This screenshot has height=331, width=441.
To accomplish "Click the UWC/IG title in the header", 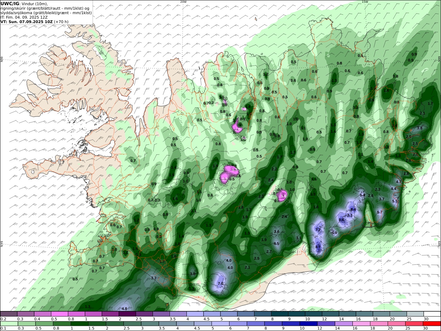I will tap(10, 3).
